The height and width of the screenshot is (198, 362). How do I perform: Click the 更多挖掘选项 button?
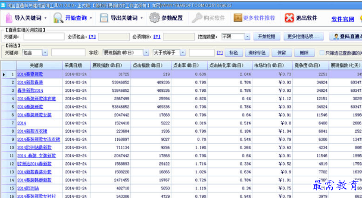point(303,37)
